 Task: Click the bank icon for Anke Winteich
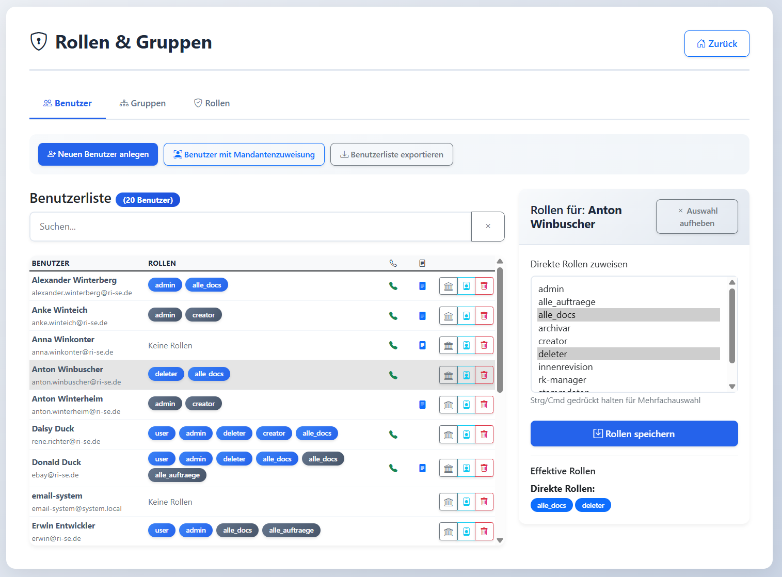[449, 316]
